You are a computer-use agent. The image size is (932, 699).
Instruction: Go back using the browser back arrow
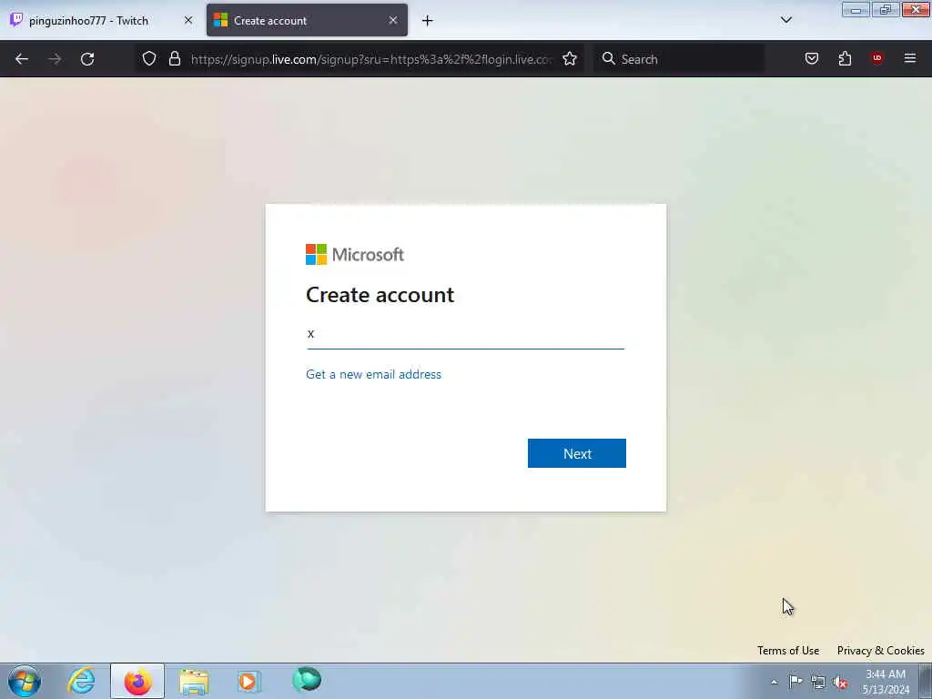22,59
